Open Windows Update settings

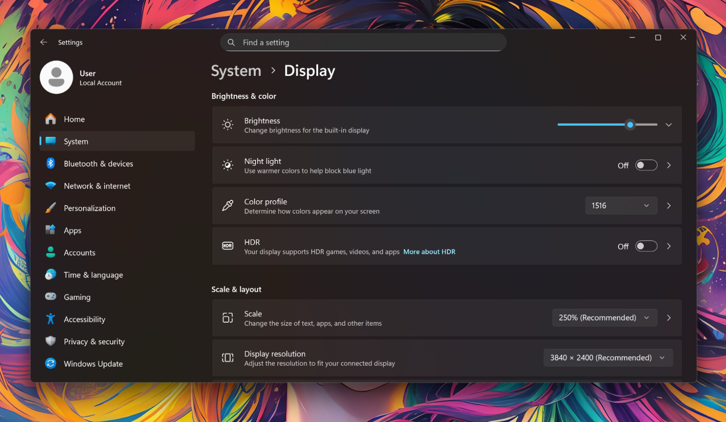tap(117, 364)
